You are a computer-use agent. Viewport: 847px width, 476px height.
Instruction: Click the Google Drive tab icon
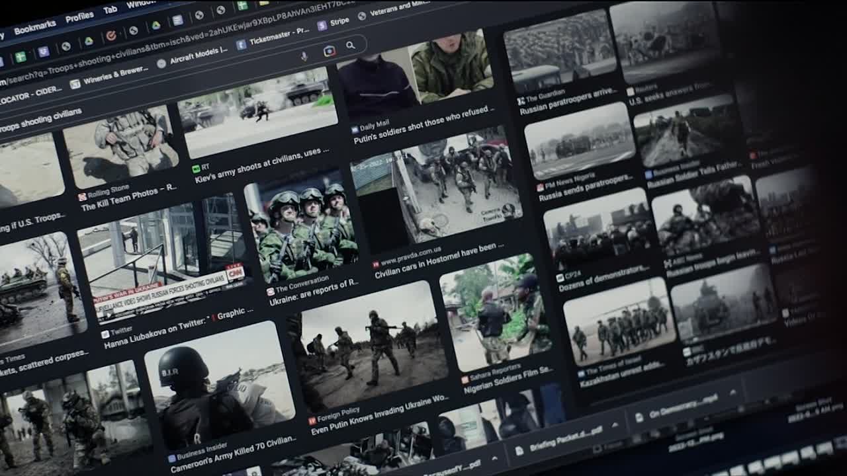(x=156, y=25)
